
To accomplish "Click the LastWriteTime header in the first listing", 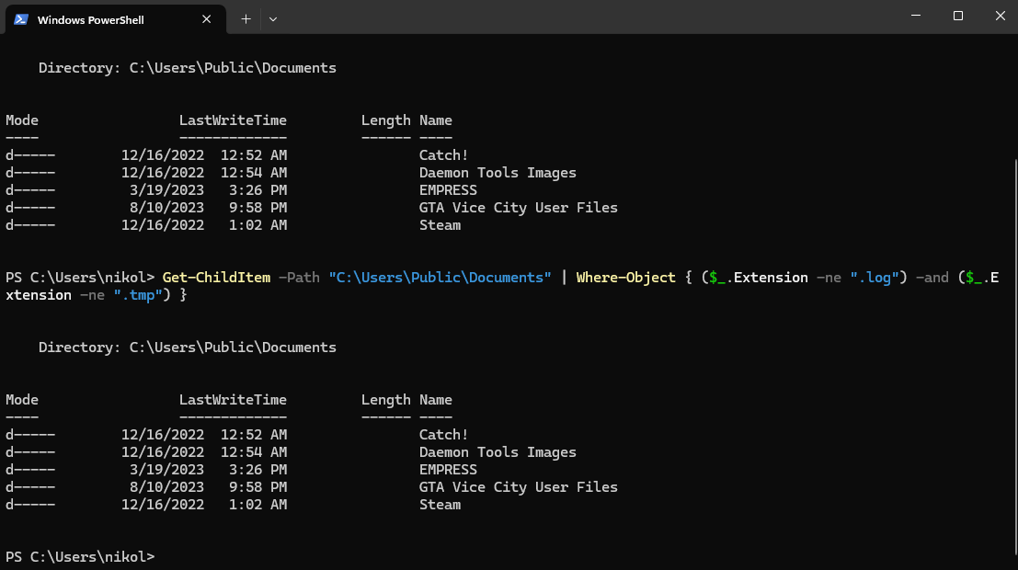I will tap(233, 120).
